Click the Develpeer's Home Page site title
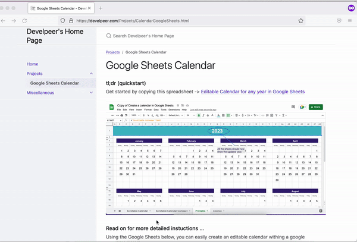Viewport: 357px width, 242px height. (x=55, y=36)
